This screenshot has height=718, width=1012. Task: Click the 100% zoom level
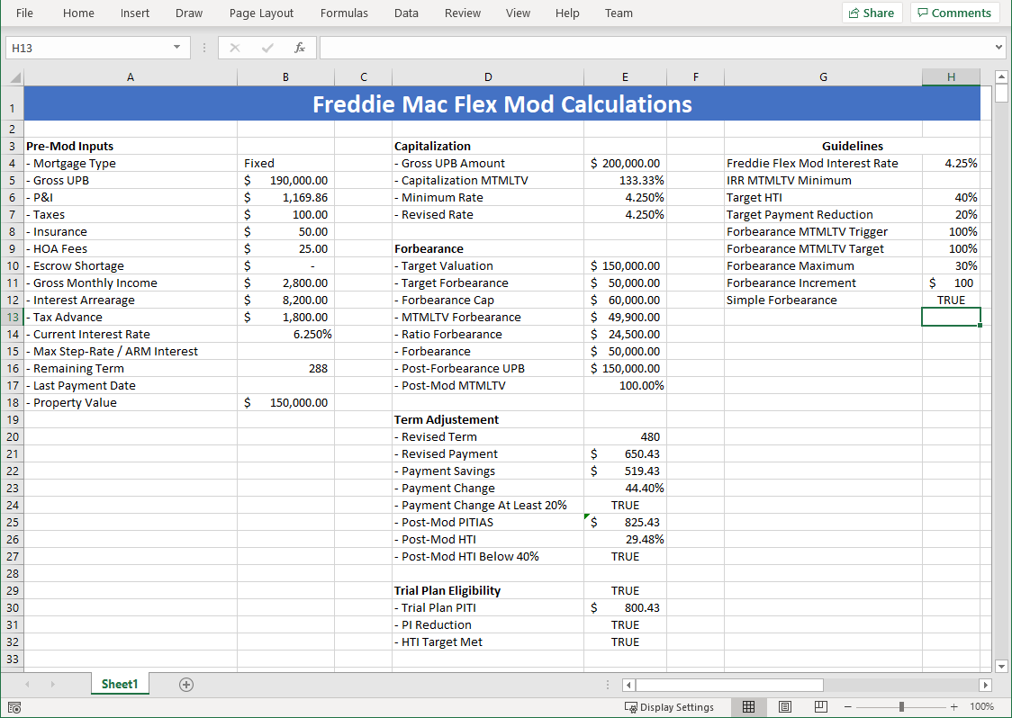pos(981,707)
